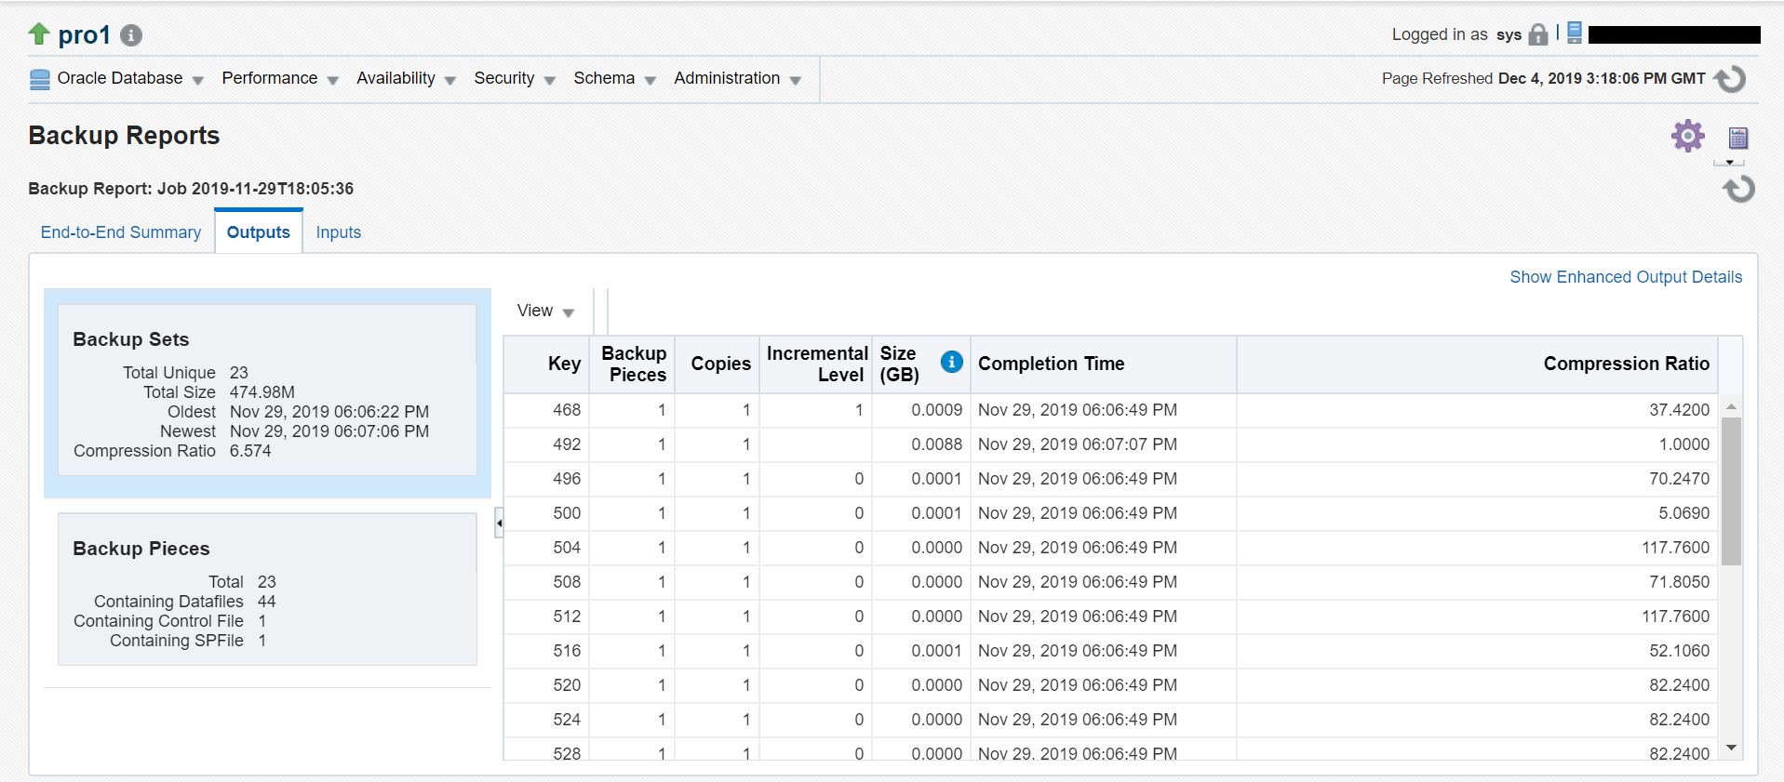Open the Security dropdown menu
Image resolution: width=1784 pixels, height=782 pixels.
tap(515, 78)
